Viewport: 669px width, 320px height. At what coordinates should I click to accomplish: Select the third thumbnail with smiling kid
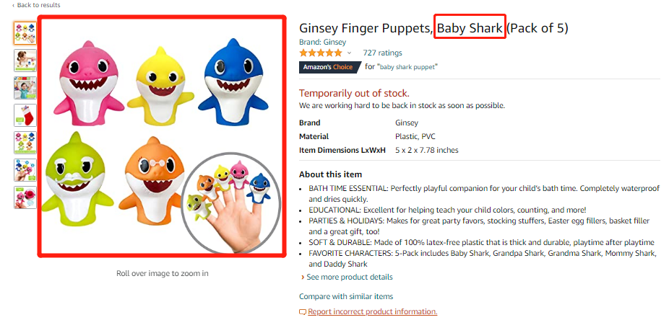pyautogui.click(x=25, y=88)
